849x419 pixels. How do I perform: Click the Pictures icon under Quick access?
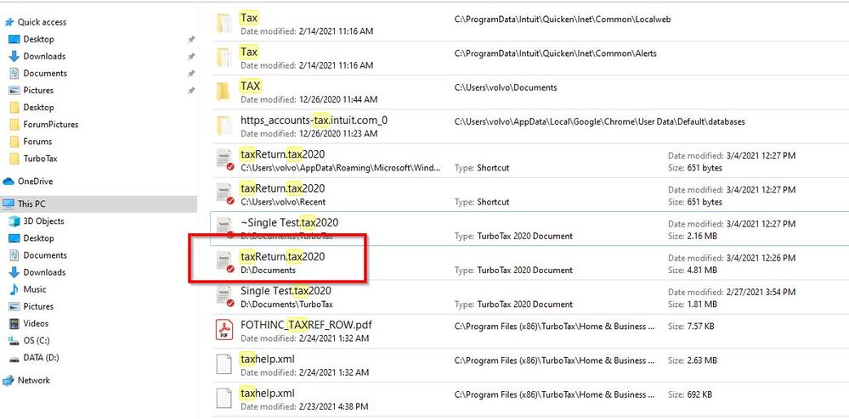(x=14, y=90)
